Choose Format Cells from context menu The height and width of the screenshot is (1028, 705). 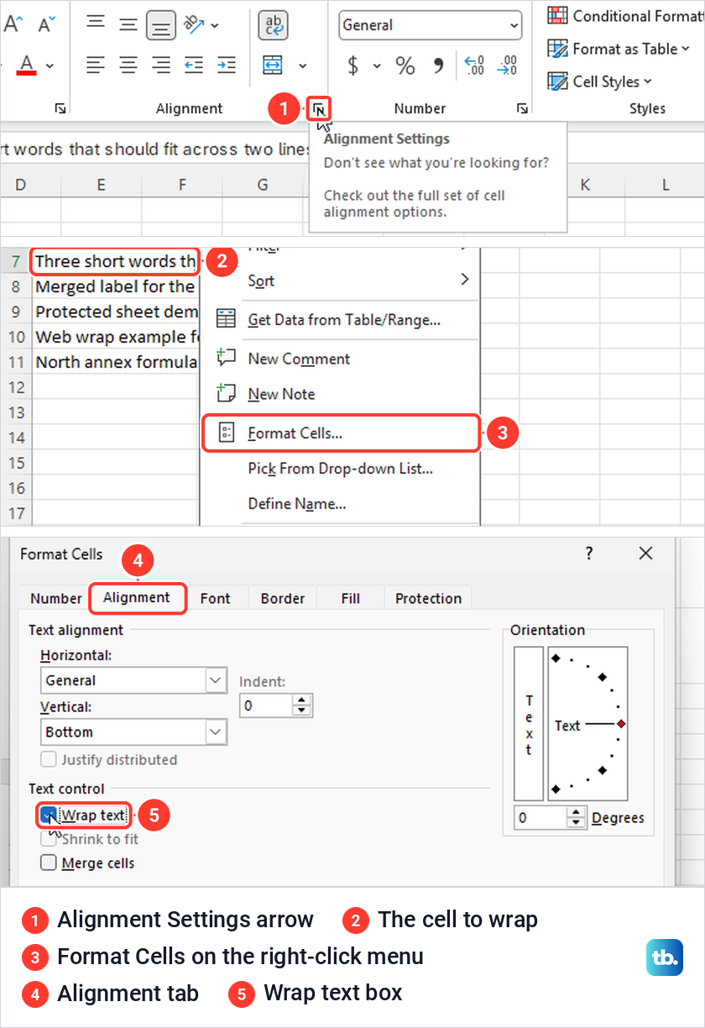[x=341, y=433]
